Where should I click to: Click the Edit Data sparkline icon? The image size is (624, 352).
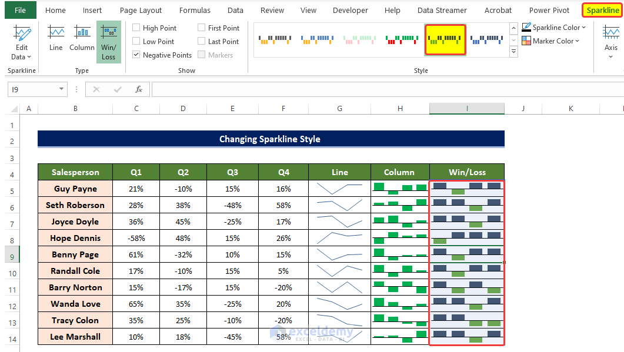coord(22,34)
